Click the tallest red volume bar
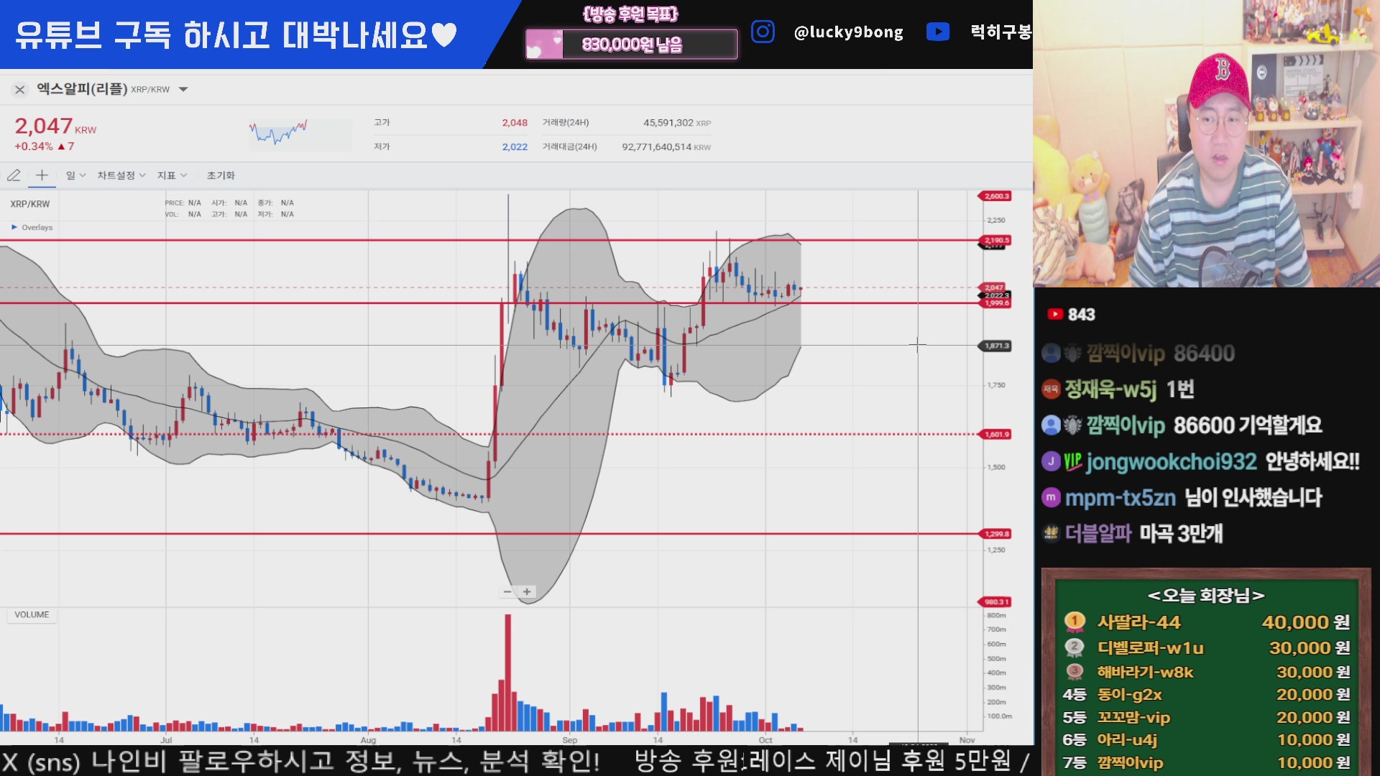This screenshot has height=776, width=1380. [x=508, y=672]
